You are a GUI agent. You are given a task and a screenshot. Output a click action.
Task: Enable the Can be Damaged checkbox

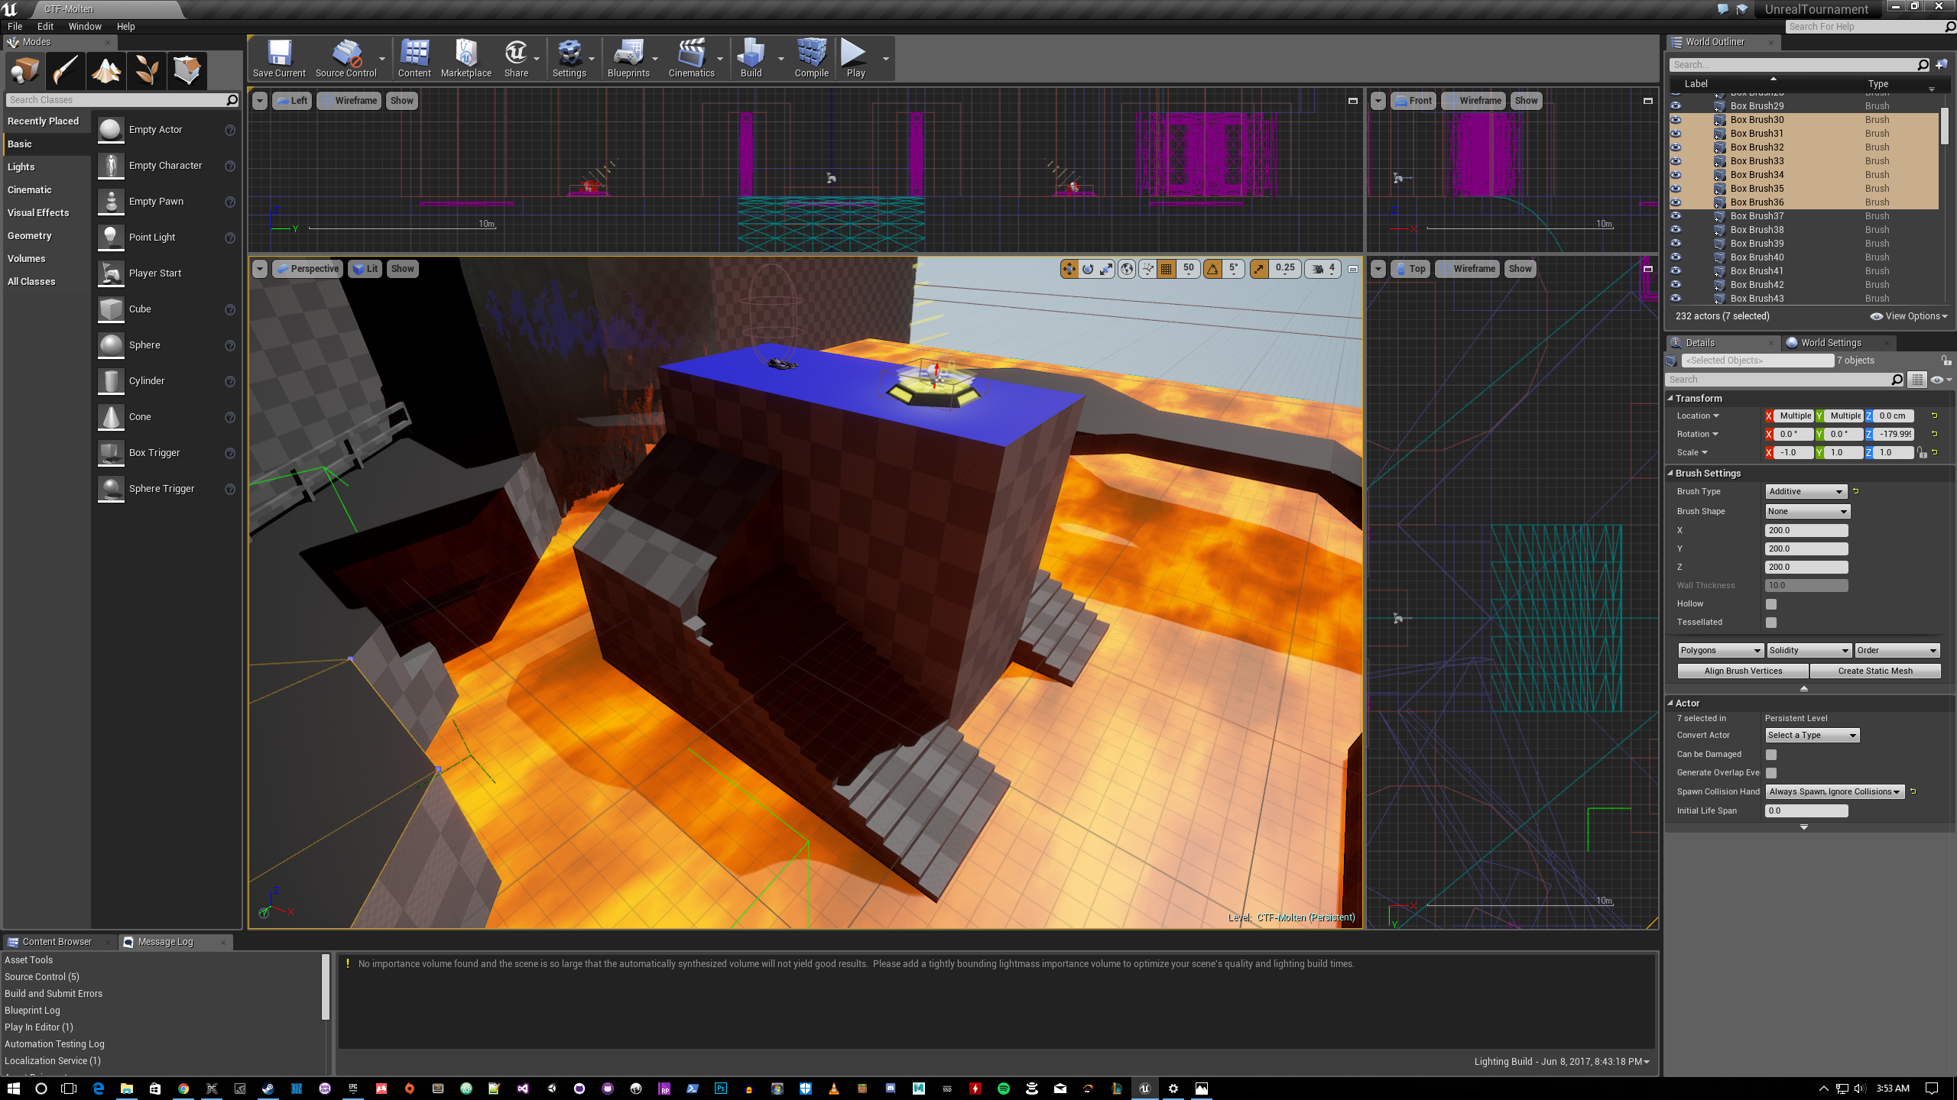pyautogui.click(x=1771, y=755)
